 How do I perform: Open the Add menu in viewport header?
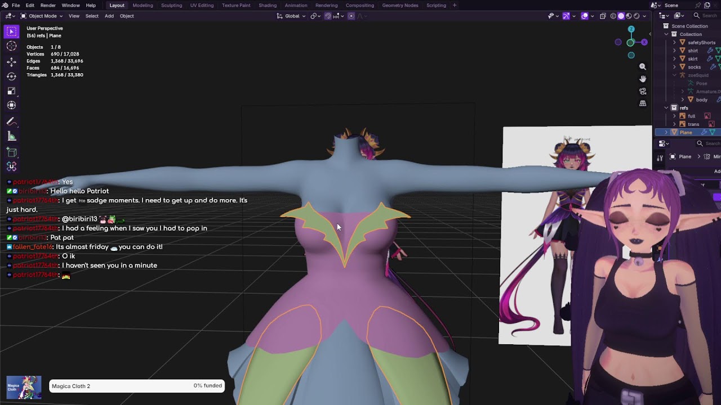(109, 16)
